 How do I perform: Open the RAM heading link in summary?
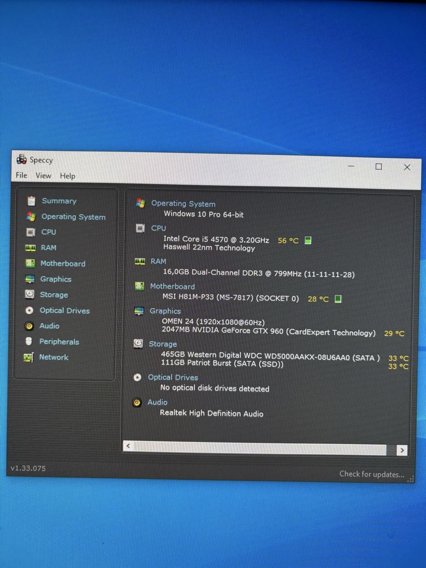[158, 261]
